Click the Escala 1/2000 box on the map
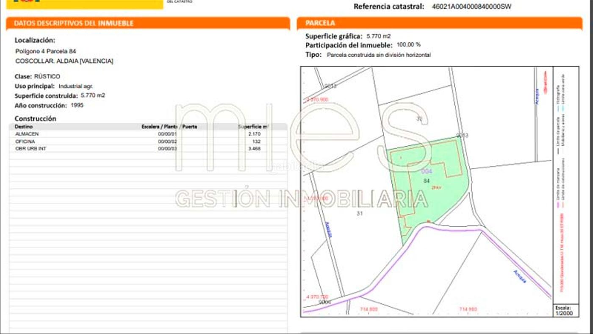The image size is (593, 334). click(566, 310)
